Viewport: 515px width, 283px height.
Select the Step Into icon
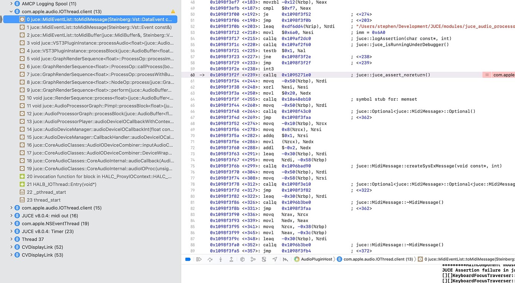pos(221,259)
